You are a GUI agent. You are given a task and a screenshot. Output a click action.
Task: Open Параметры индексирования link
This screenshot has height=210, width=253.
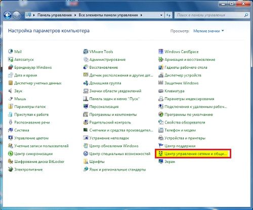tap(189, 99)
